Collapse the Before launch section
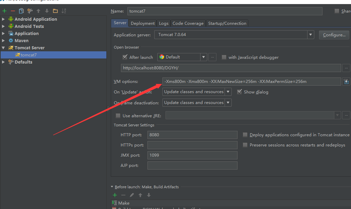The width and height of the screenshot is (351, 209). coord(112,187)
